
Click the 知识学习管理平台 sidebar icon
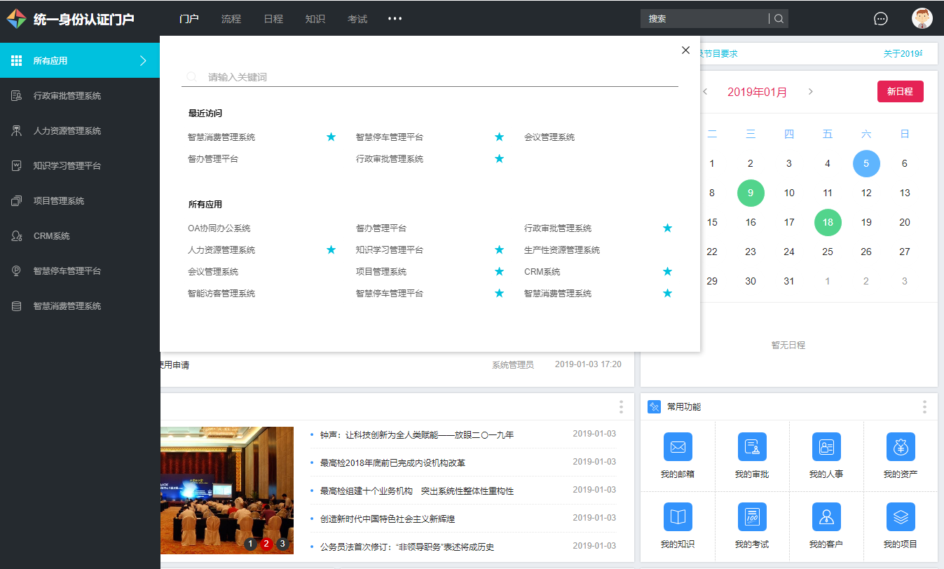(x=17, y=166)
